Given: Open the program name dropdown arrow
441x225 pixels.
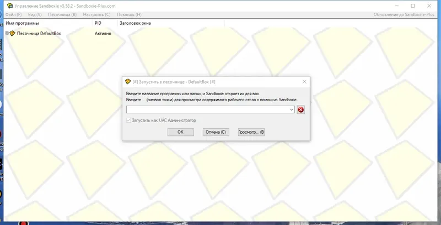Looking at the screenshot, I should (x=292, y=109).
